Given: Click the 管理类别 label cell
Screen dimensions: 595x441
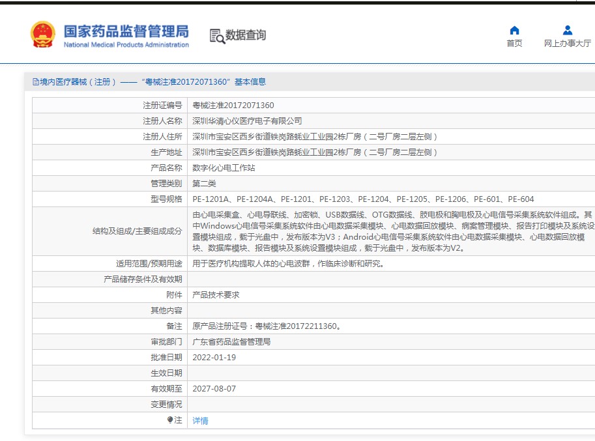Looking at the screenshot, I should (109, 184).
